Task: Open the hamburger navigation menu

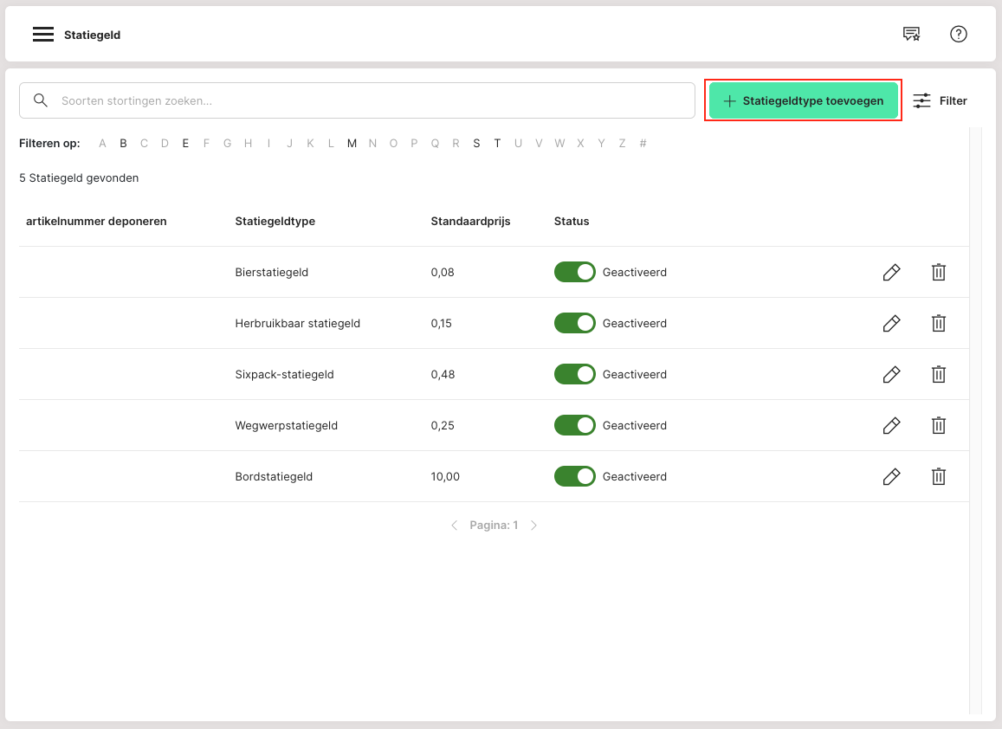Action: click(43, 35)
